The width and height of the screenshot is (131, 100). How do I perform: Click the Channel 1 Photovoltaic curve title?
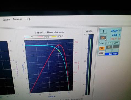[50, 32]
